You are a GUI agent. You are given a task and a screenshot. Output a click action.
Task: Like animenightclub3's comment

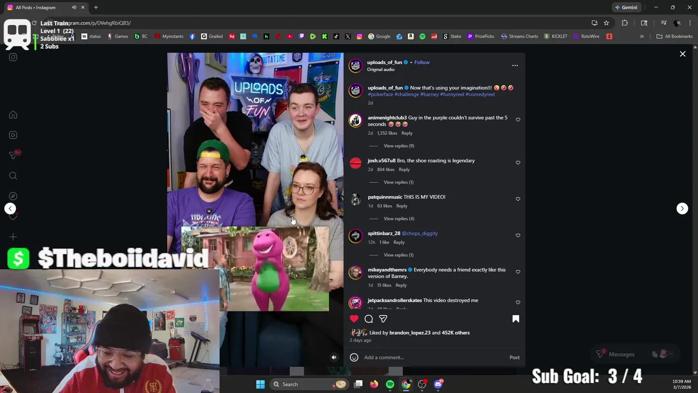coord(518,120)
